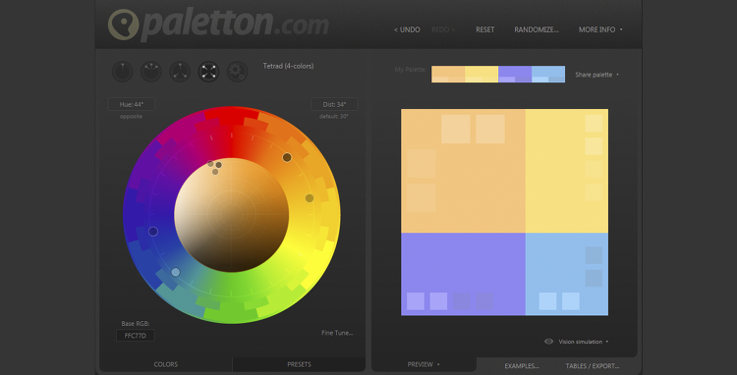Click the Base RGB FFC77D input field
This screenshot has width=737, height=375.
click(136, 336)
